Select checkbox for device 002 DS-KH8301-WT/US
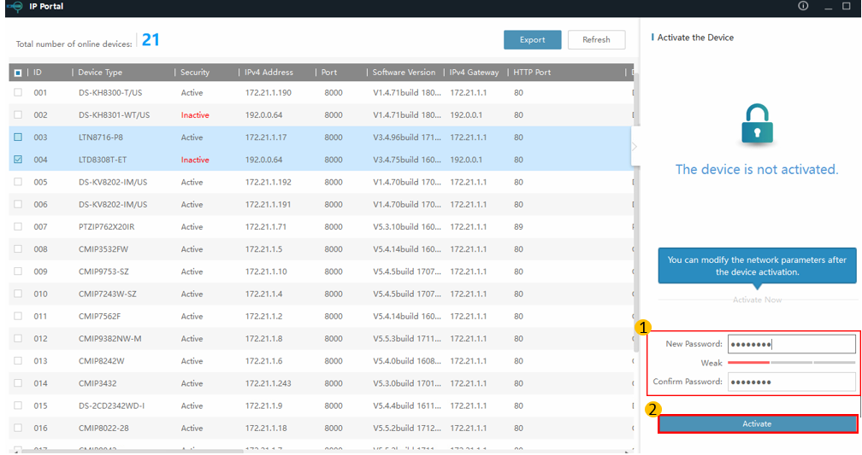The width and height of the screenshot is (862, 455). pos(18,115)
